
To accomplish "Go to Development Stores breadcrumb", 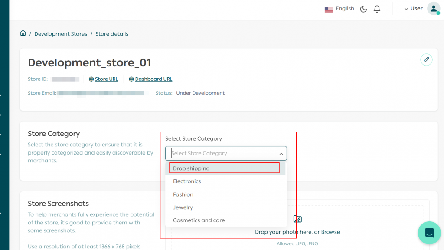I will click(x=61, y=34).
